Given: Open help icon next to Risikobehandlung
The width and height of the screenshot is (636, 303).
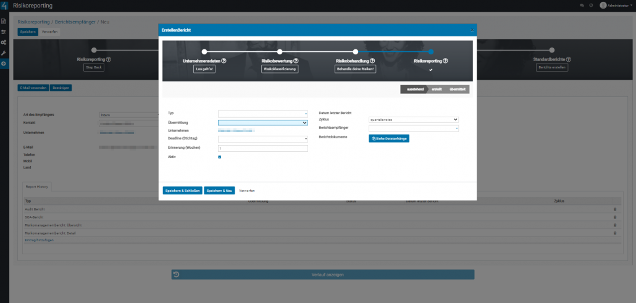Looking at the screenshot, I should pyautogui.click(x=373, y=61).
